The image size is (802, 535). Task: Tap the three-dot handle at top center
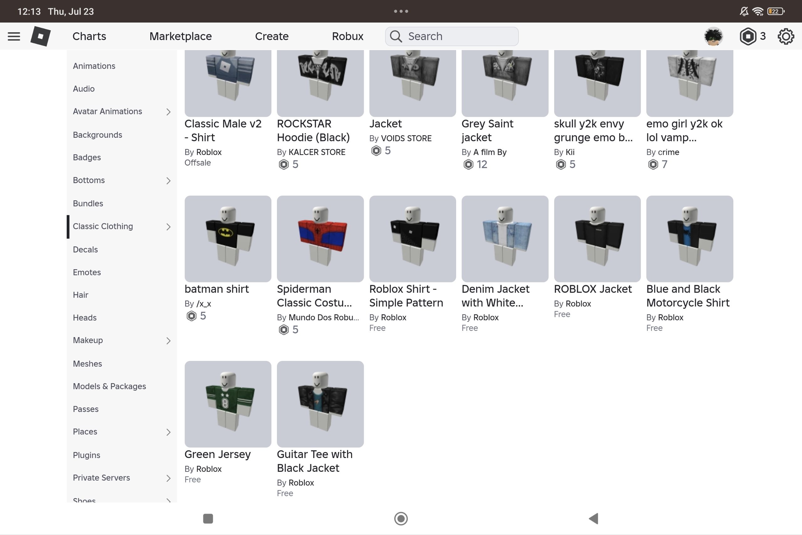coord(401,11)
